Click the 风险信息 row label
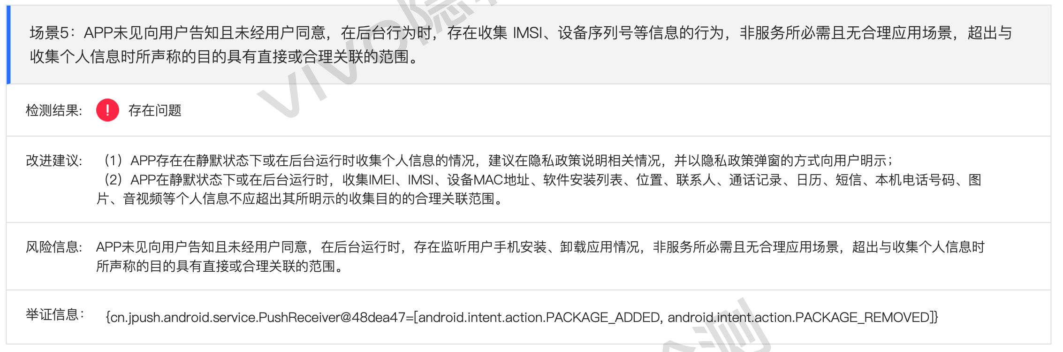This screenshot has width=1063, height=352. pos(53,247)
